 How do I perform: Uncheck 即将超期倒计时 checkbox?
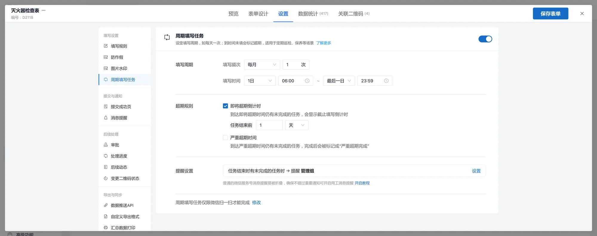coord(225,106)
